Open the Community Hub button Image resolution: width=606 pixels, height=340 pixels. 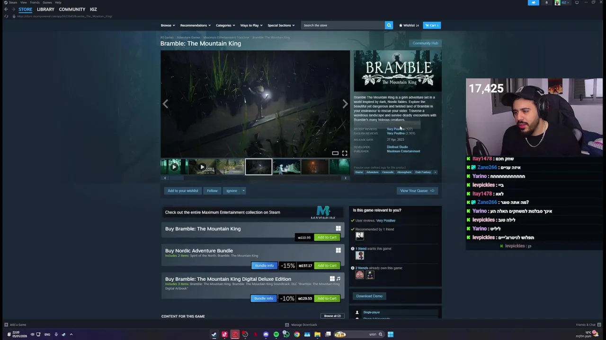click(425, 43)
